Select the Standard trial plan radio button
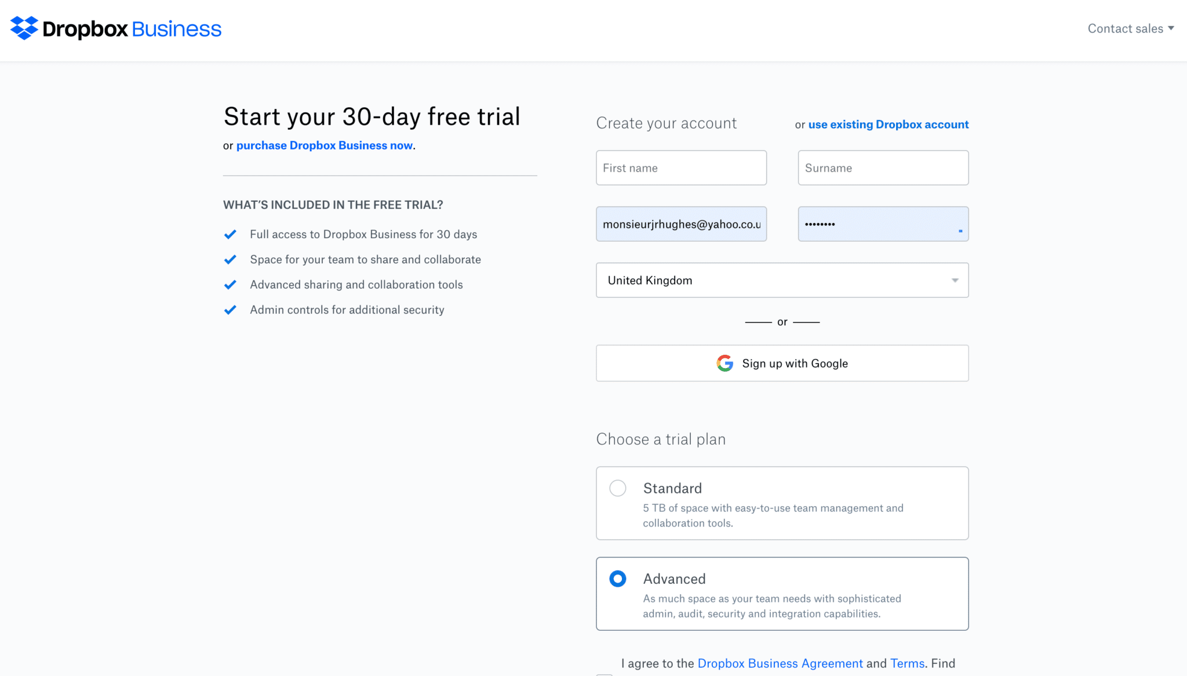The image size is (1187, 676). (618, 488)
